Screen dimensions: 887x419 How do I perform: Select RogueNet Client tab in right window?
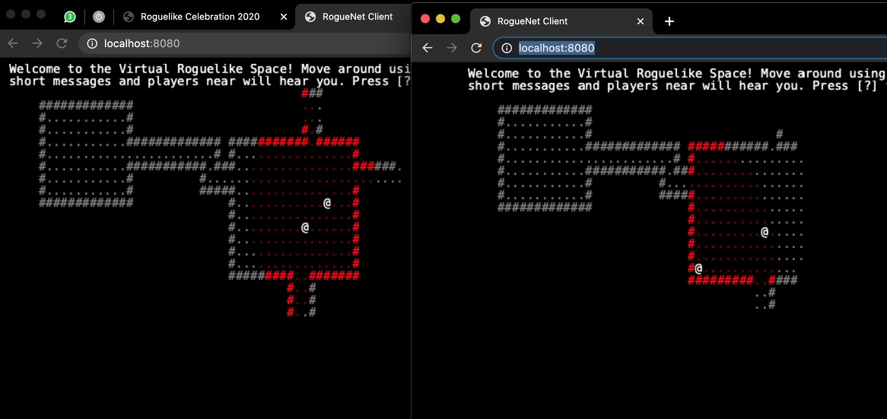pos(532,21)
